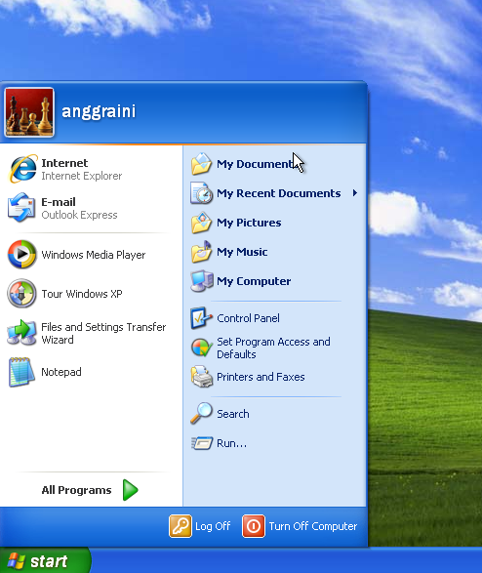Click Files and Settings Transfer Wizard text
Screen dimensions: 482x573
click(103, 333)
